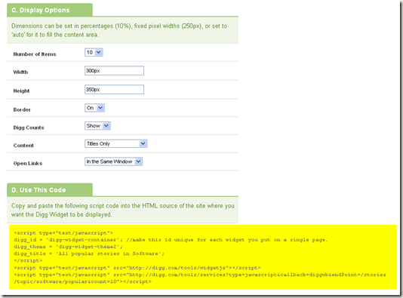
Task: Click the D. Use This Code section header
Action: click(50, 190)
